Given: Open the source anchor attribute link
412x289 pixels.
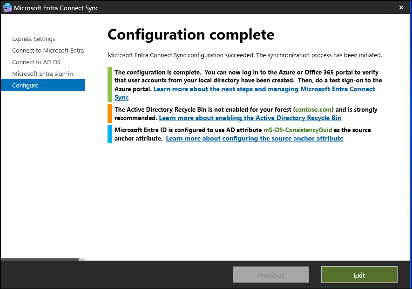Looking at the screenshot, I should (x=255, y=139).
